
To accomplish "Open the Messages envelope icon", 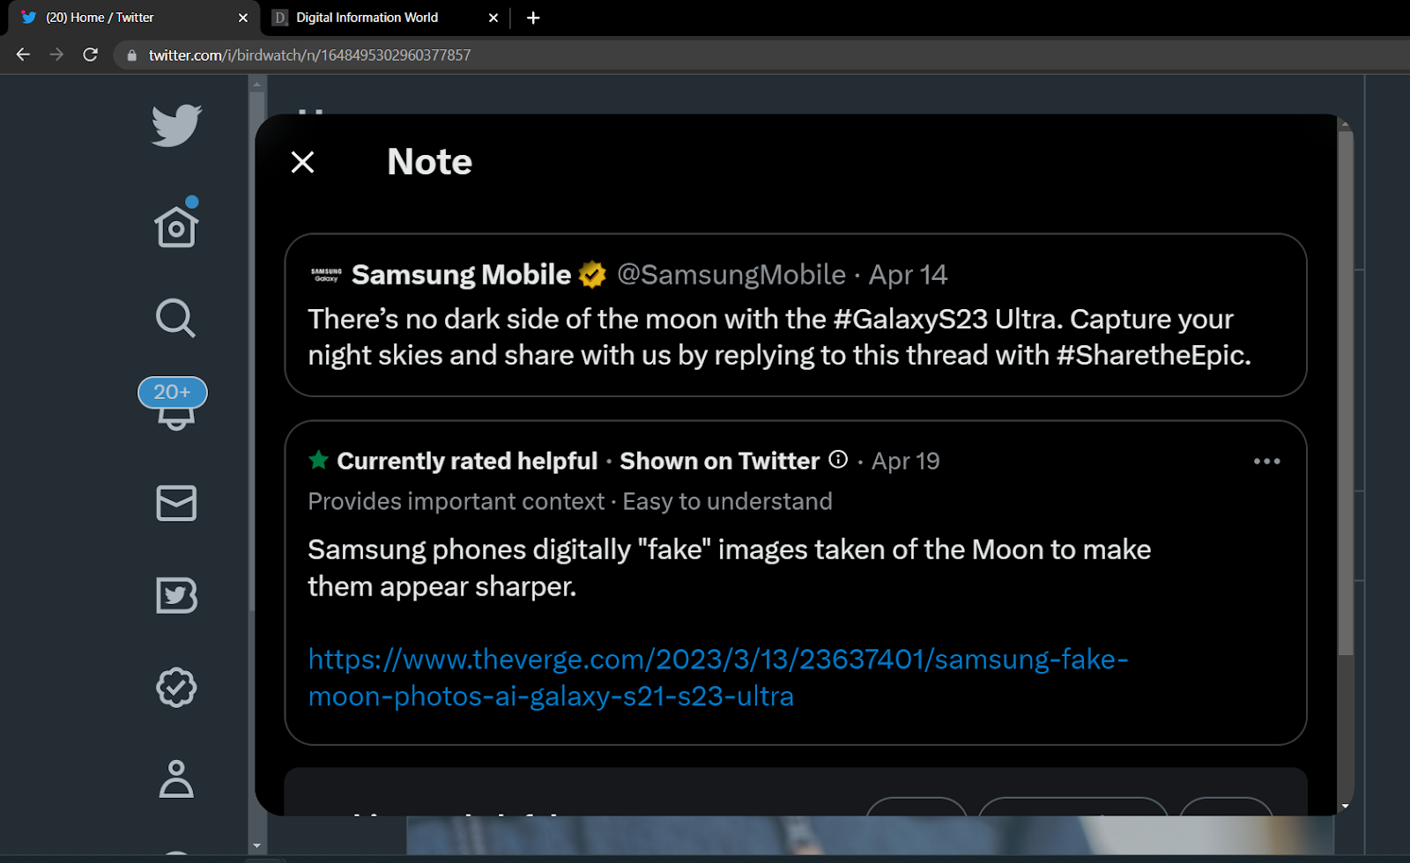I will click(x=176, y=503).
